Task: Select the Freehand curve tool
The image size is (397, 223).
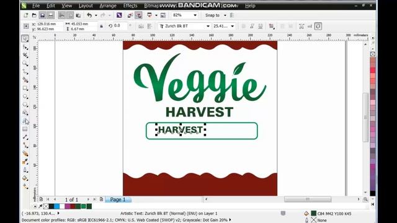Action: click(x=25, y=72)
